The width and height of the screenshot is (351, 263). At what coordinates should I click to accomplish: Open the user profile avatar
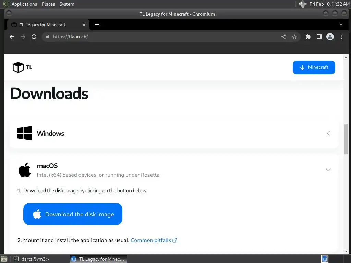[x=330, y=37]
